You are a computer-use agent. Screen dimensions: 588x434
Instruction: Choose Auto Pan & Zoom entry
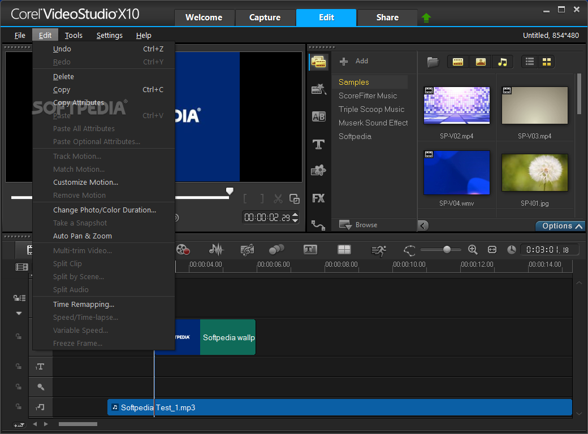tap(104, 236)
